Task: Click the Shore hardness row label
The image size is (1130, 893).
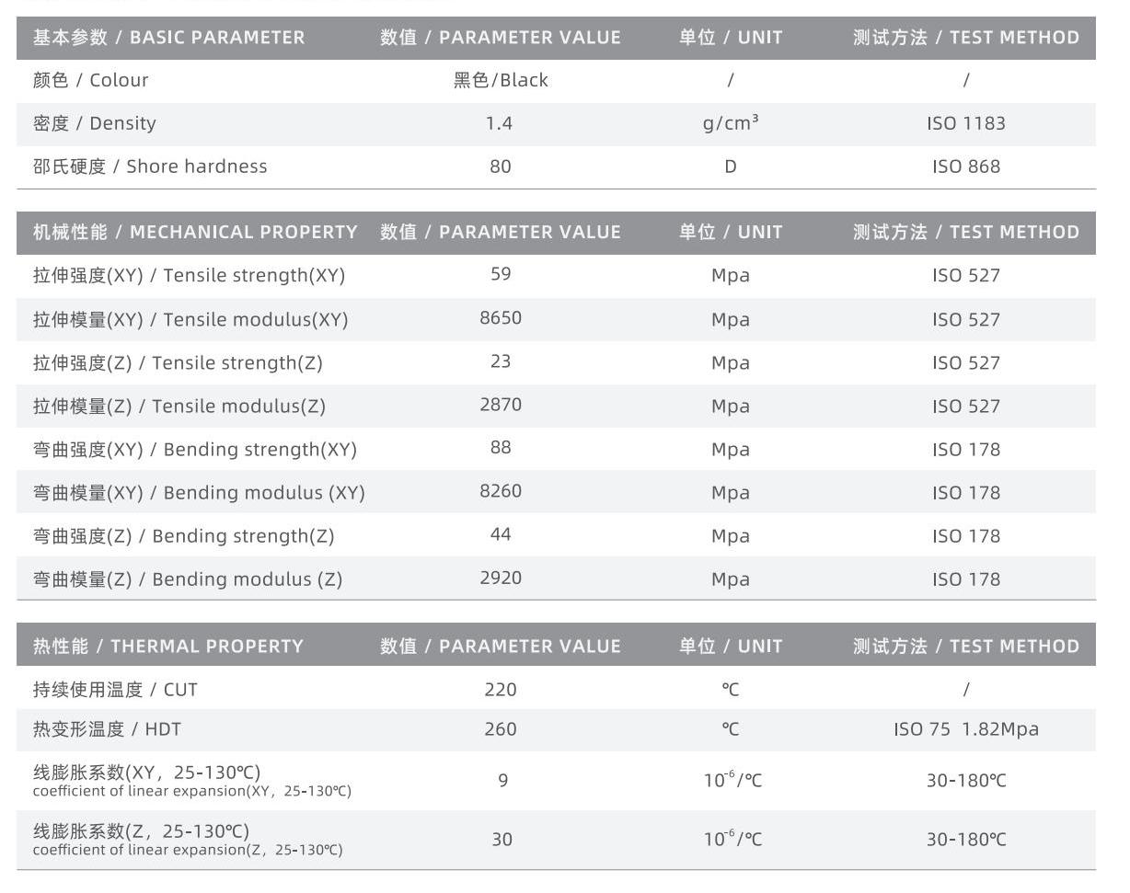Action: coord(150,166)
